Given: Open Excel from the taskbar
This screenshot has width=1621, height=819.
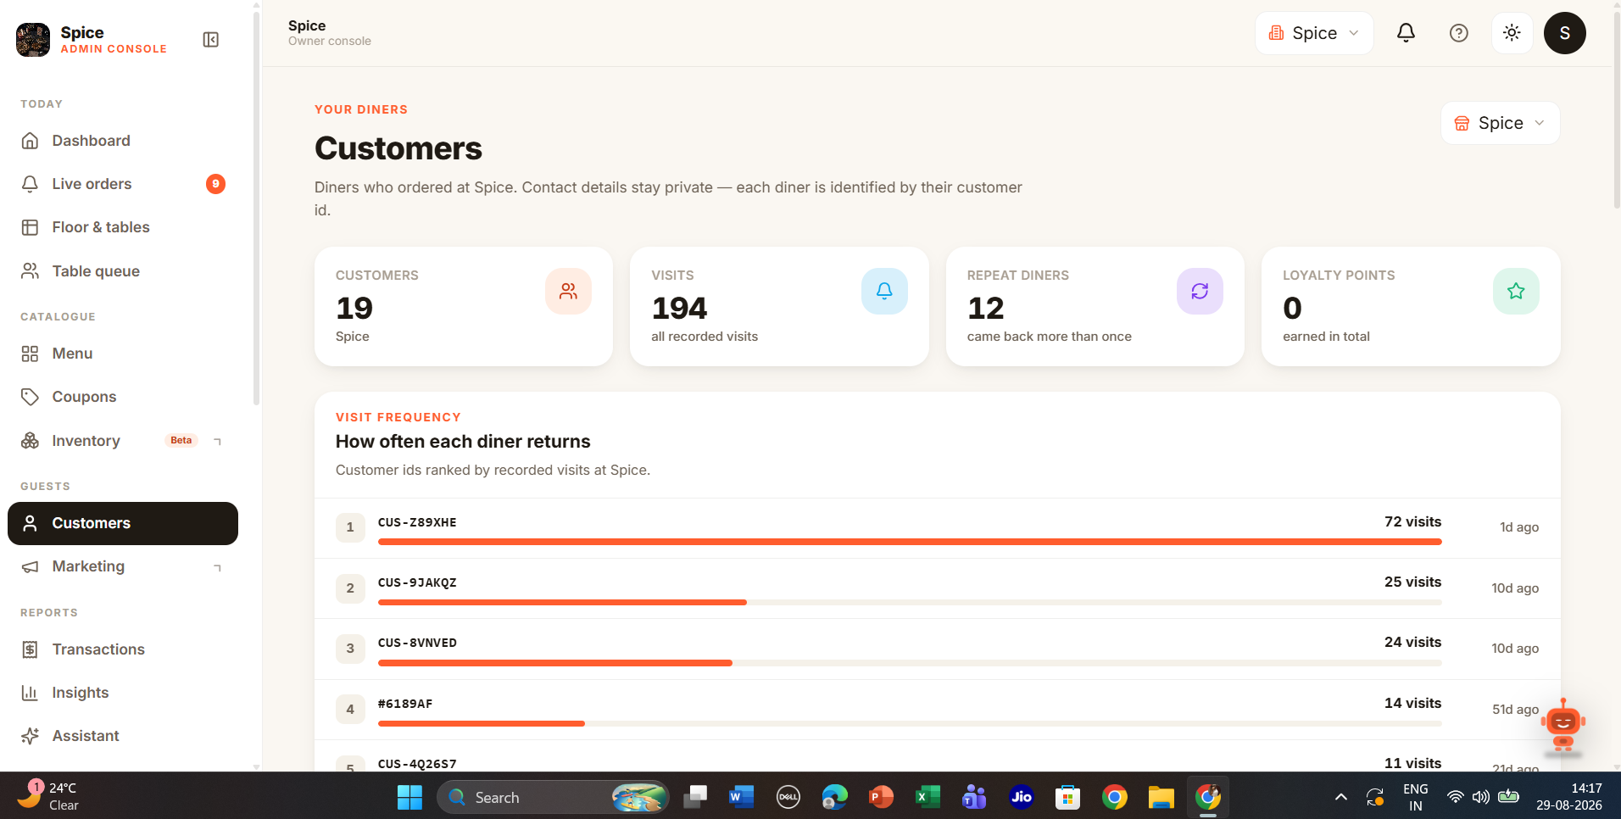Looking at the screenshot, I should [927, 797].
